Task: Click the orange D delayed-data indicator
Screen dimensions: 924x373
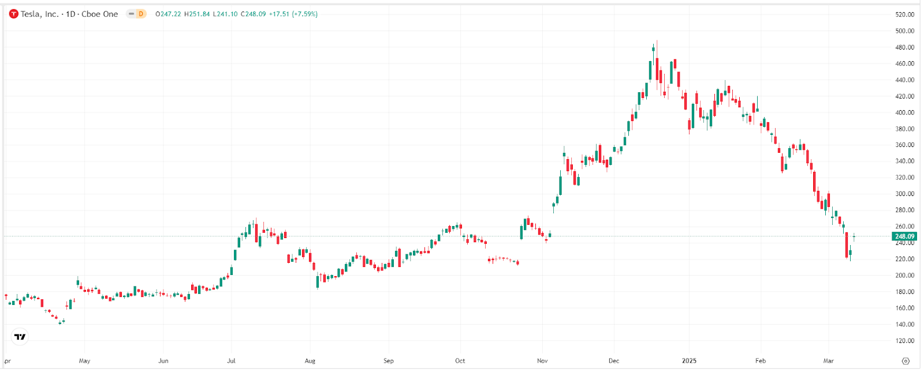Action: pyautogui.click(x=140, y=14)
